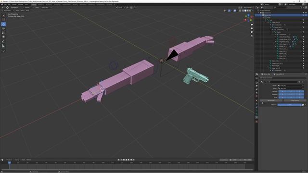
Task: Select the Scale tool
Action: [3, 33]
